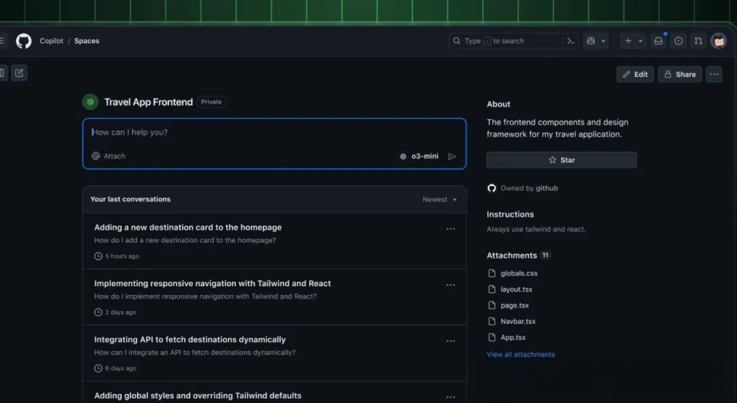Open the notifications inbox icon

tap(659, 41)
